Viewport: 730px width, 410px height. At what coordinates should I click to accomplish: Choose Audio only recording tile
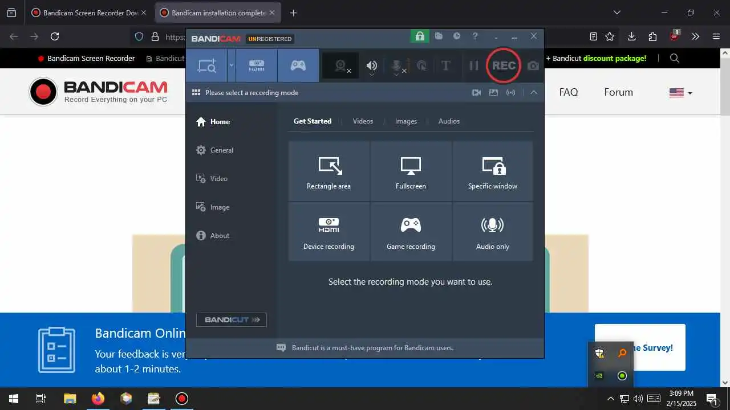[x=493, y=232]
